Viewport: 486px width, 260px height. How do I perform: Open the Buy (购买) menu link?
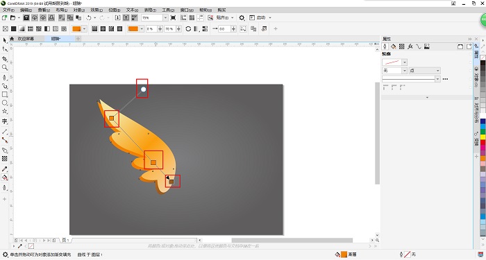click(x=221, y=10)
